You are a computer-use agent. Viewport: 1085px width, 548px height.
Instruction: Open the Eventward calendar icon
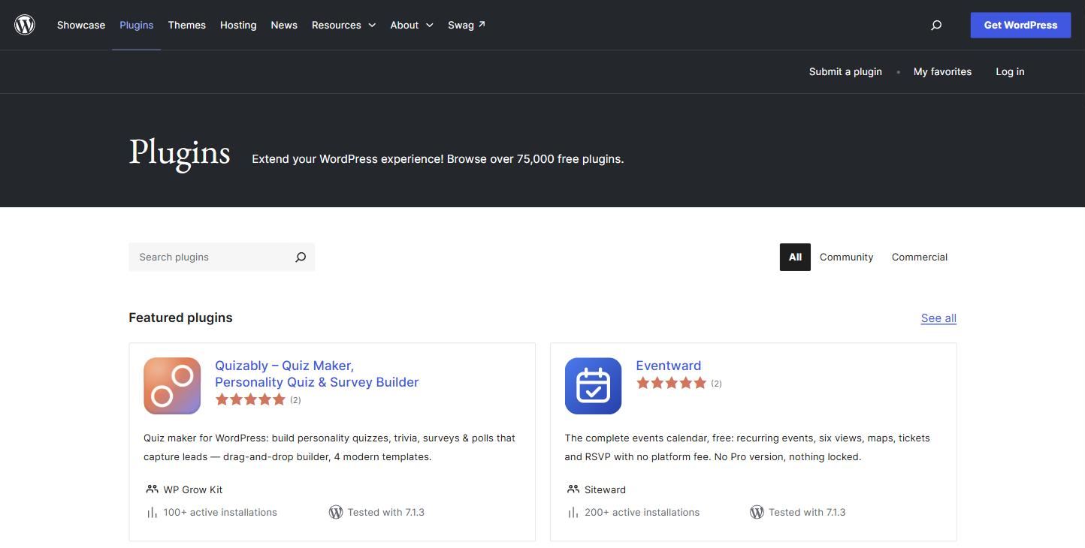[593, 386]
